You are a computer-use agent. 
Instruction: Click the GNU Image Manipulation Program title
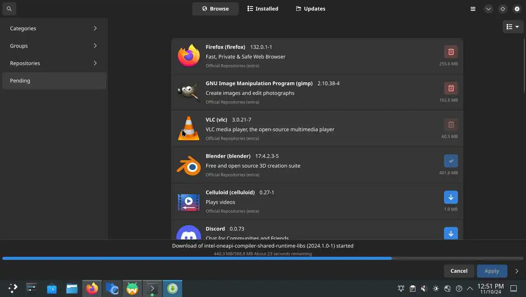[259, 83]
